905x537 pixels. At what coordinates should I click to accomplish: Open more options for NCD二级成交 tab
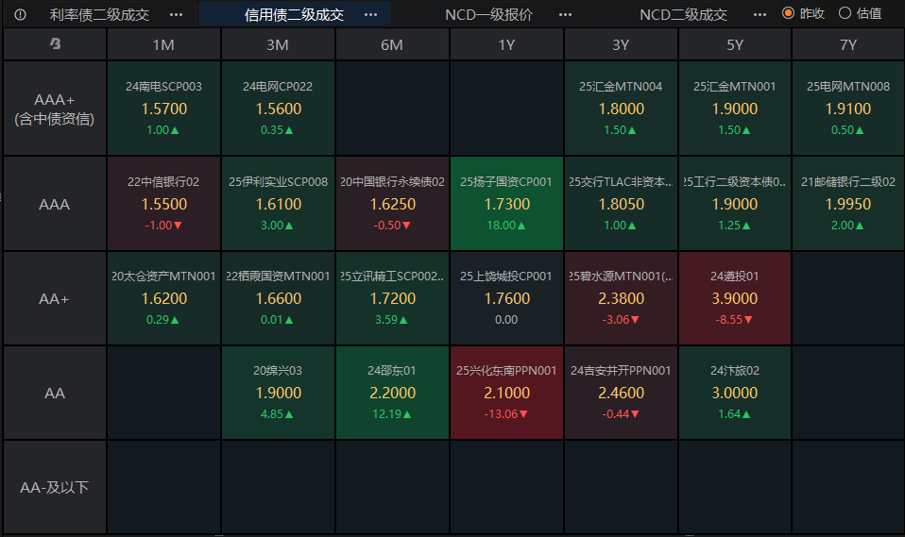coord(760,14)
